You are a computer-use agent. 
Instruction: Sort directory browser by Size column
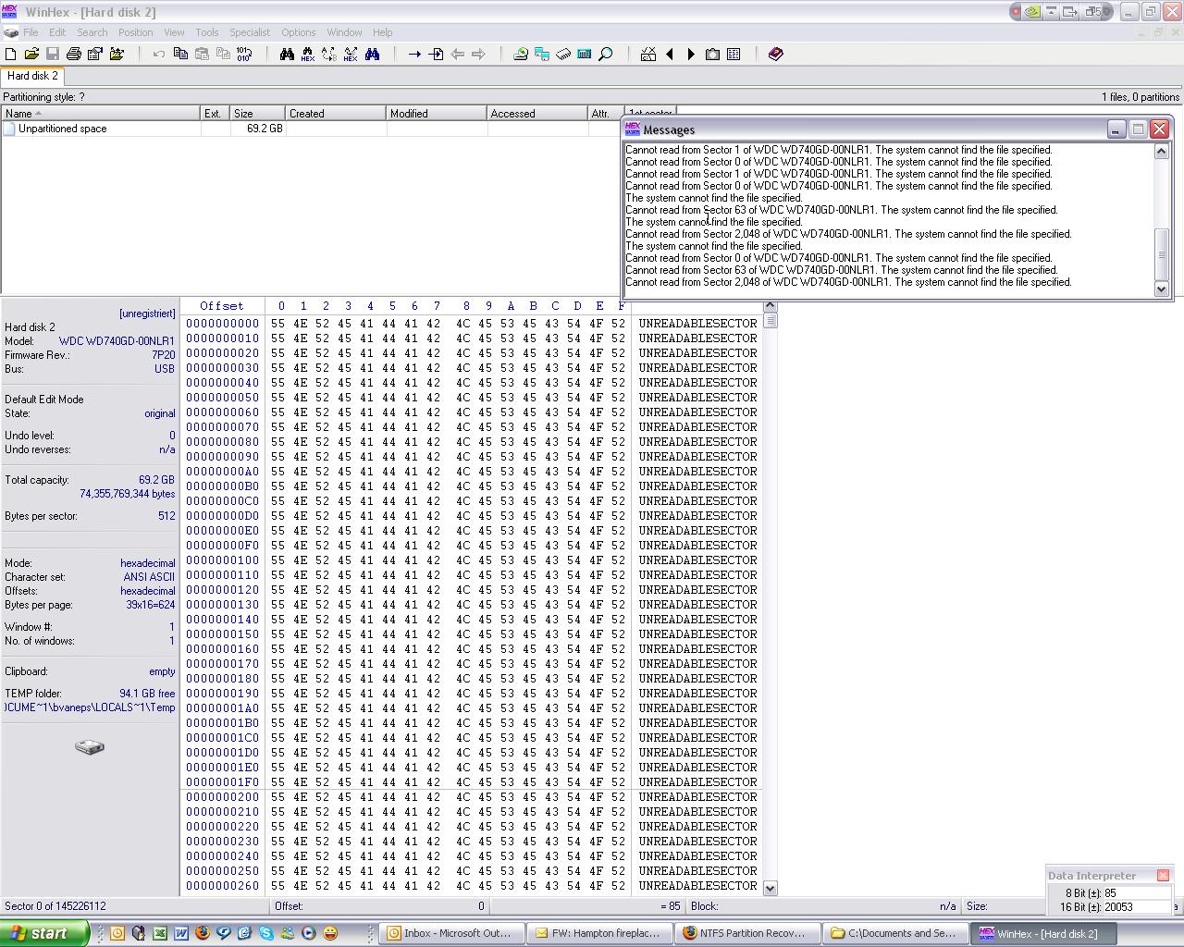(257, 113)
